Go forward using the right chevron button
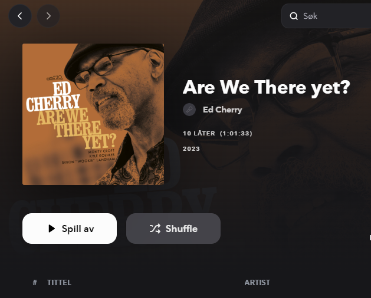Screen dimensions: 371x298 click(48, 16)
